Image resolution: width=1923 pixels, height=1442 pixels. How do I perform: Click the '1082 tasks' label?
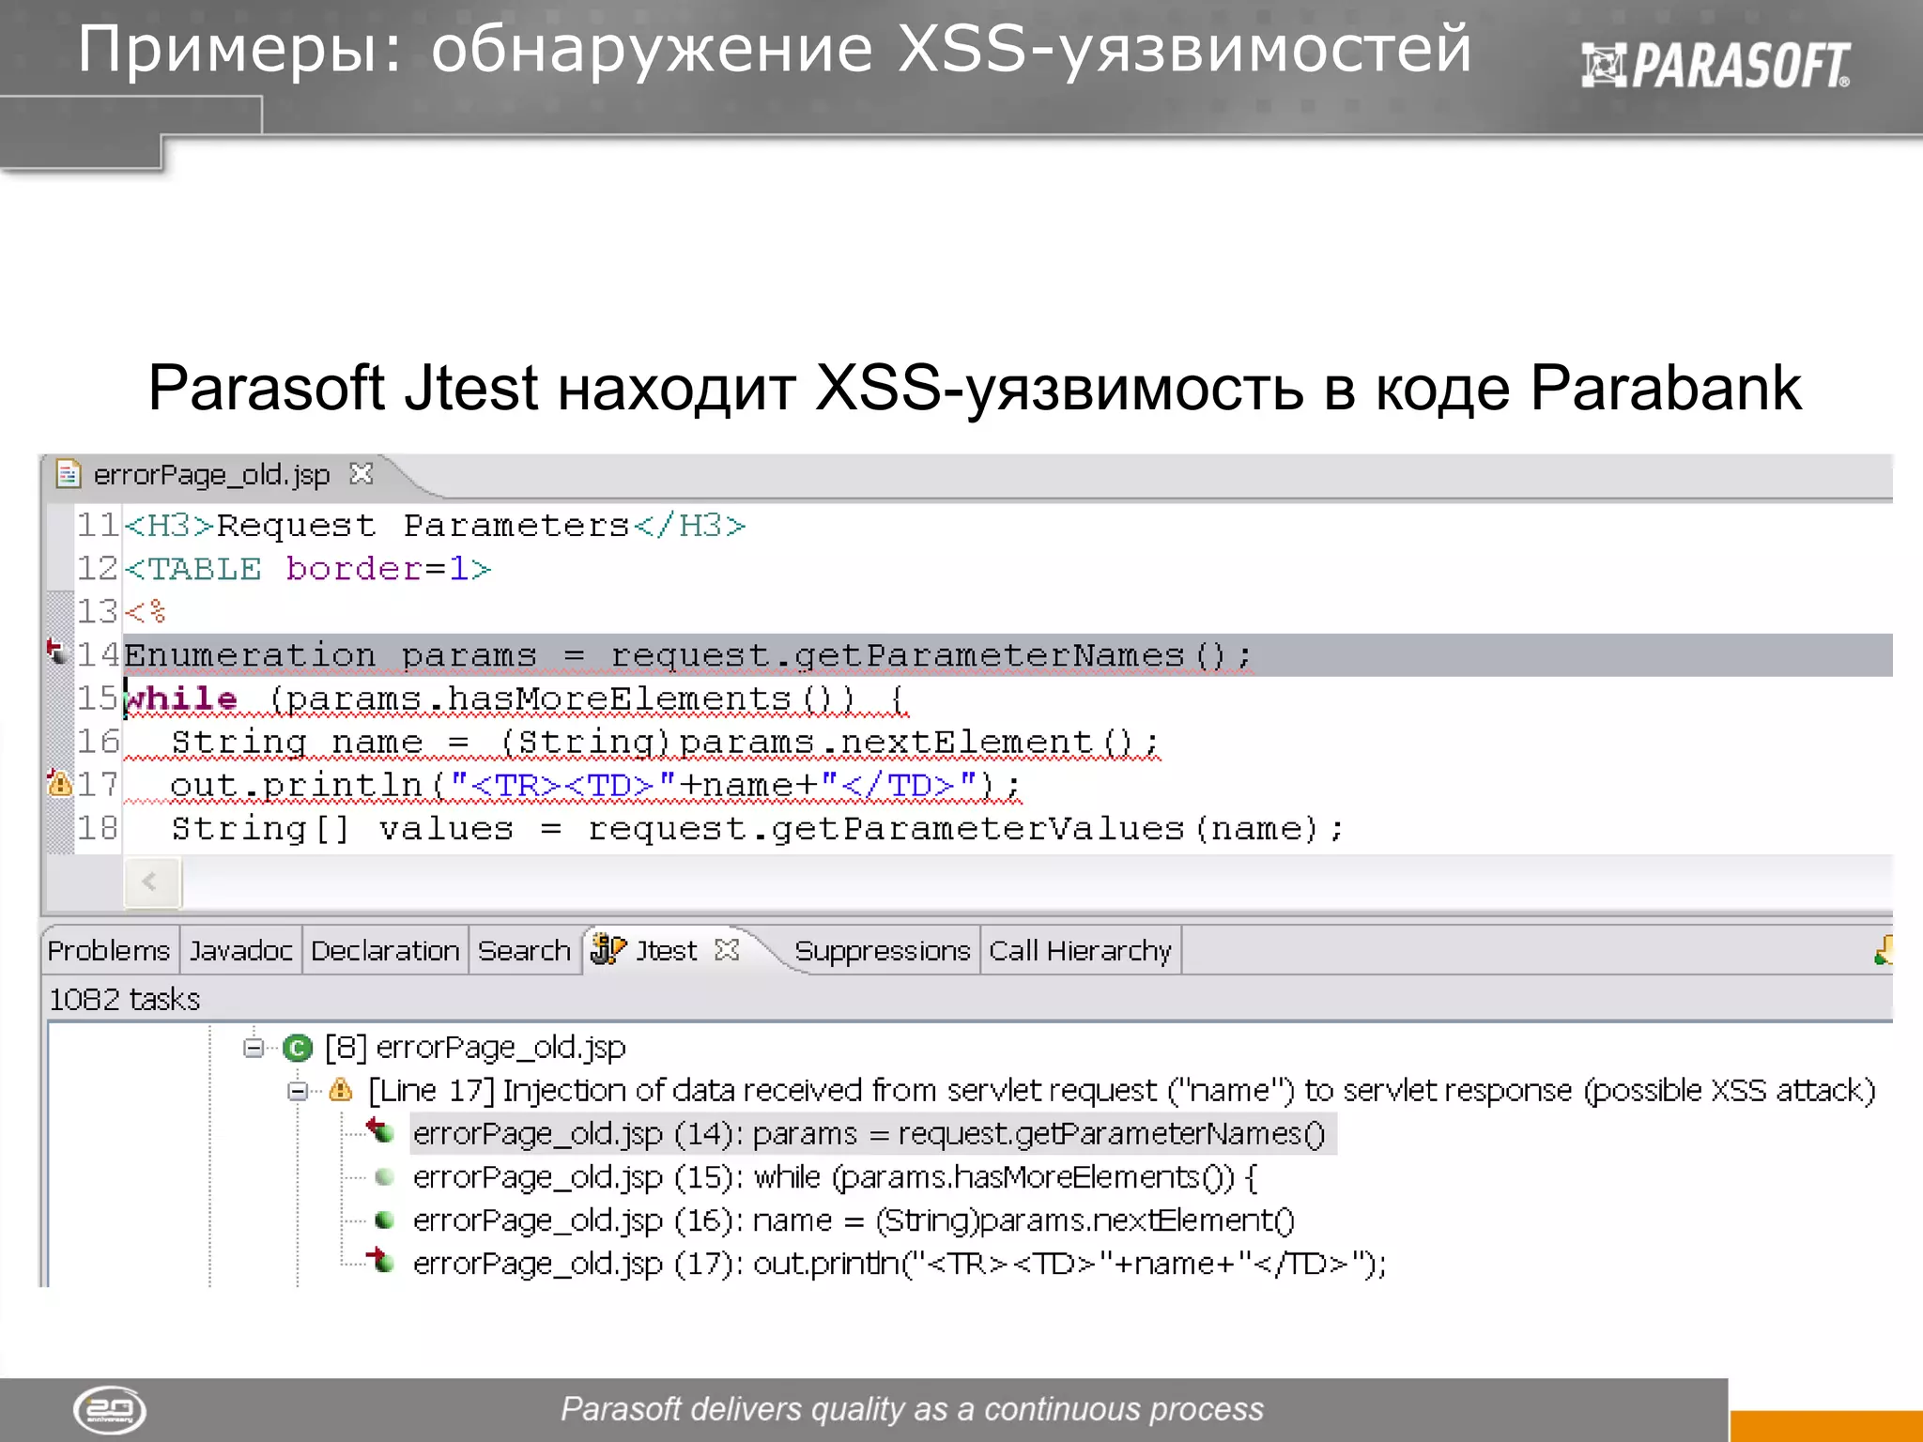click(x=124, y=999)
